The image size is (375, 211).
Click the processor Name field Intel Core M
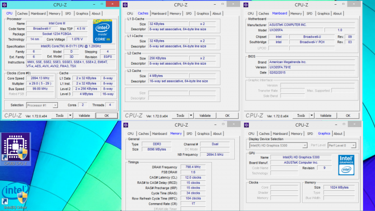57,23
